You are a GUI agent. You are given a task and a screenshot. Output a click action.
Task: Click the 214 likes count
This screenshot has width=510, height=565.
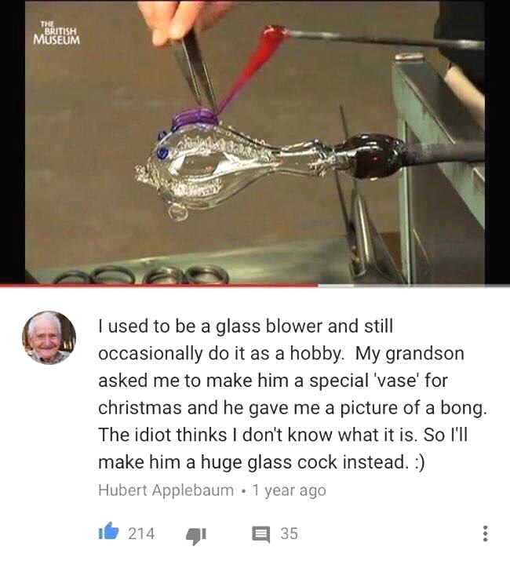pos(141,534)
